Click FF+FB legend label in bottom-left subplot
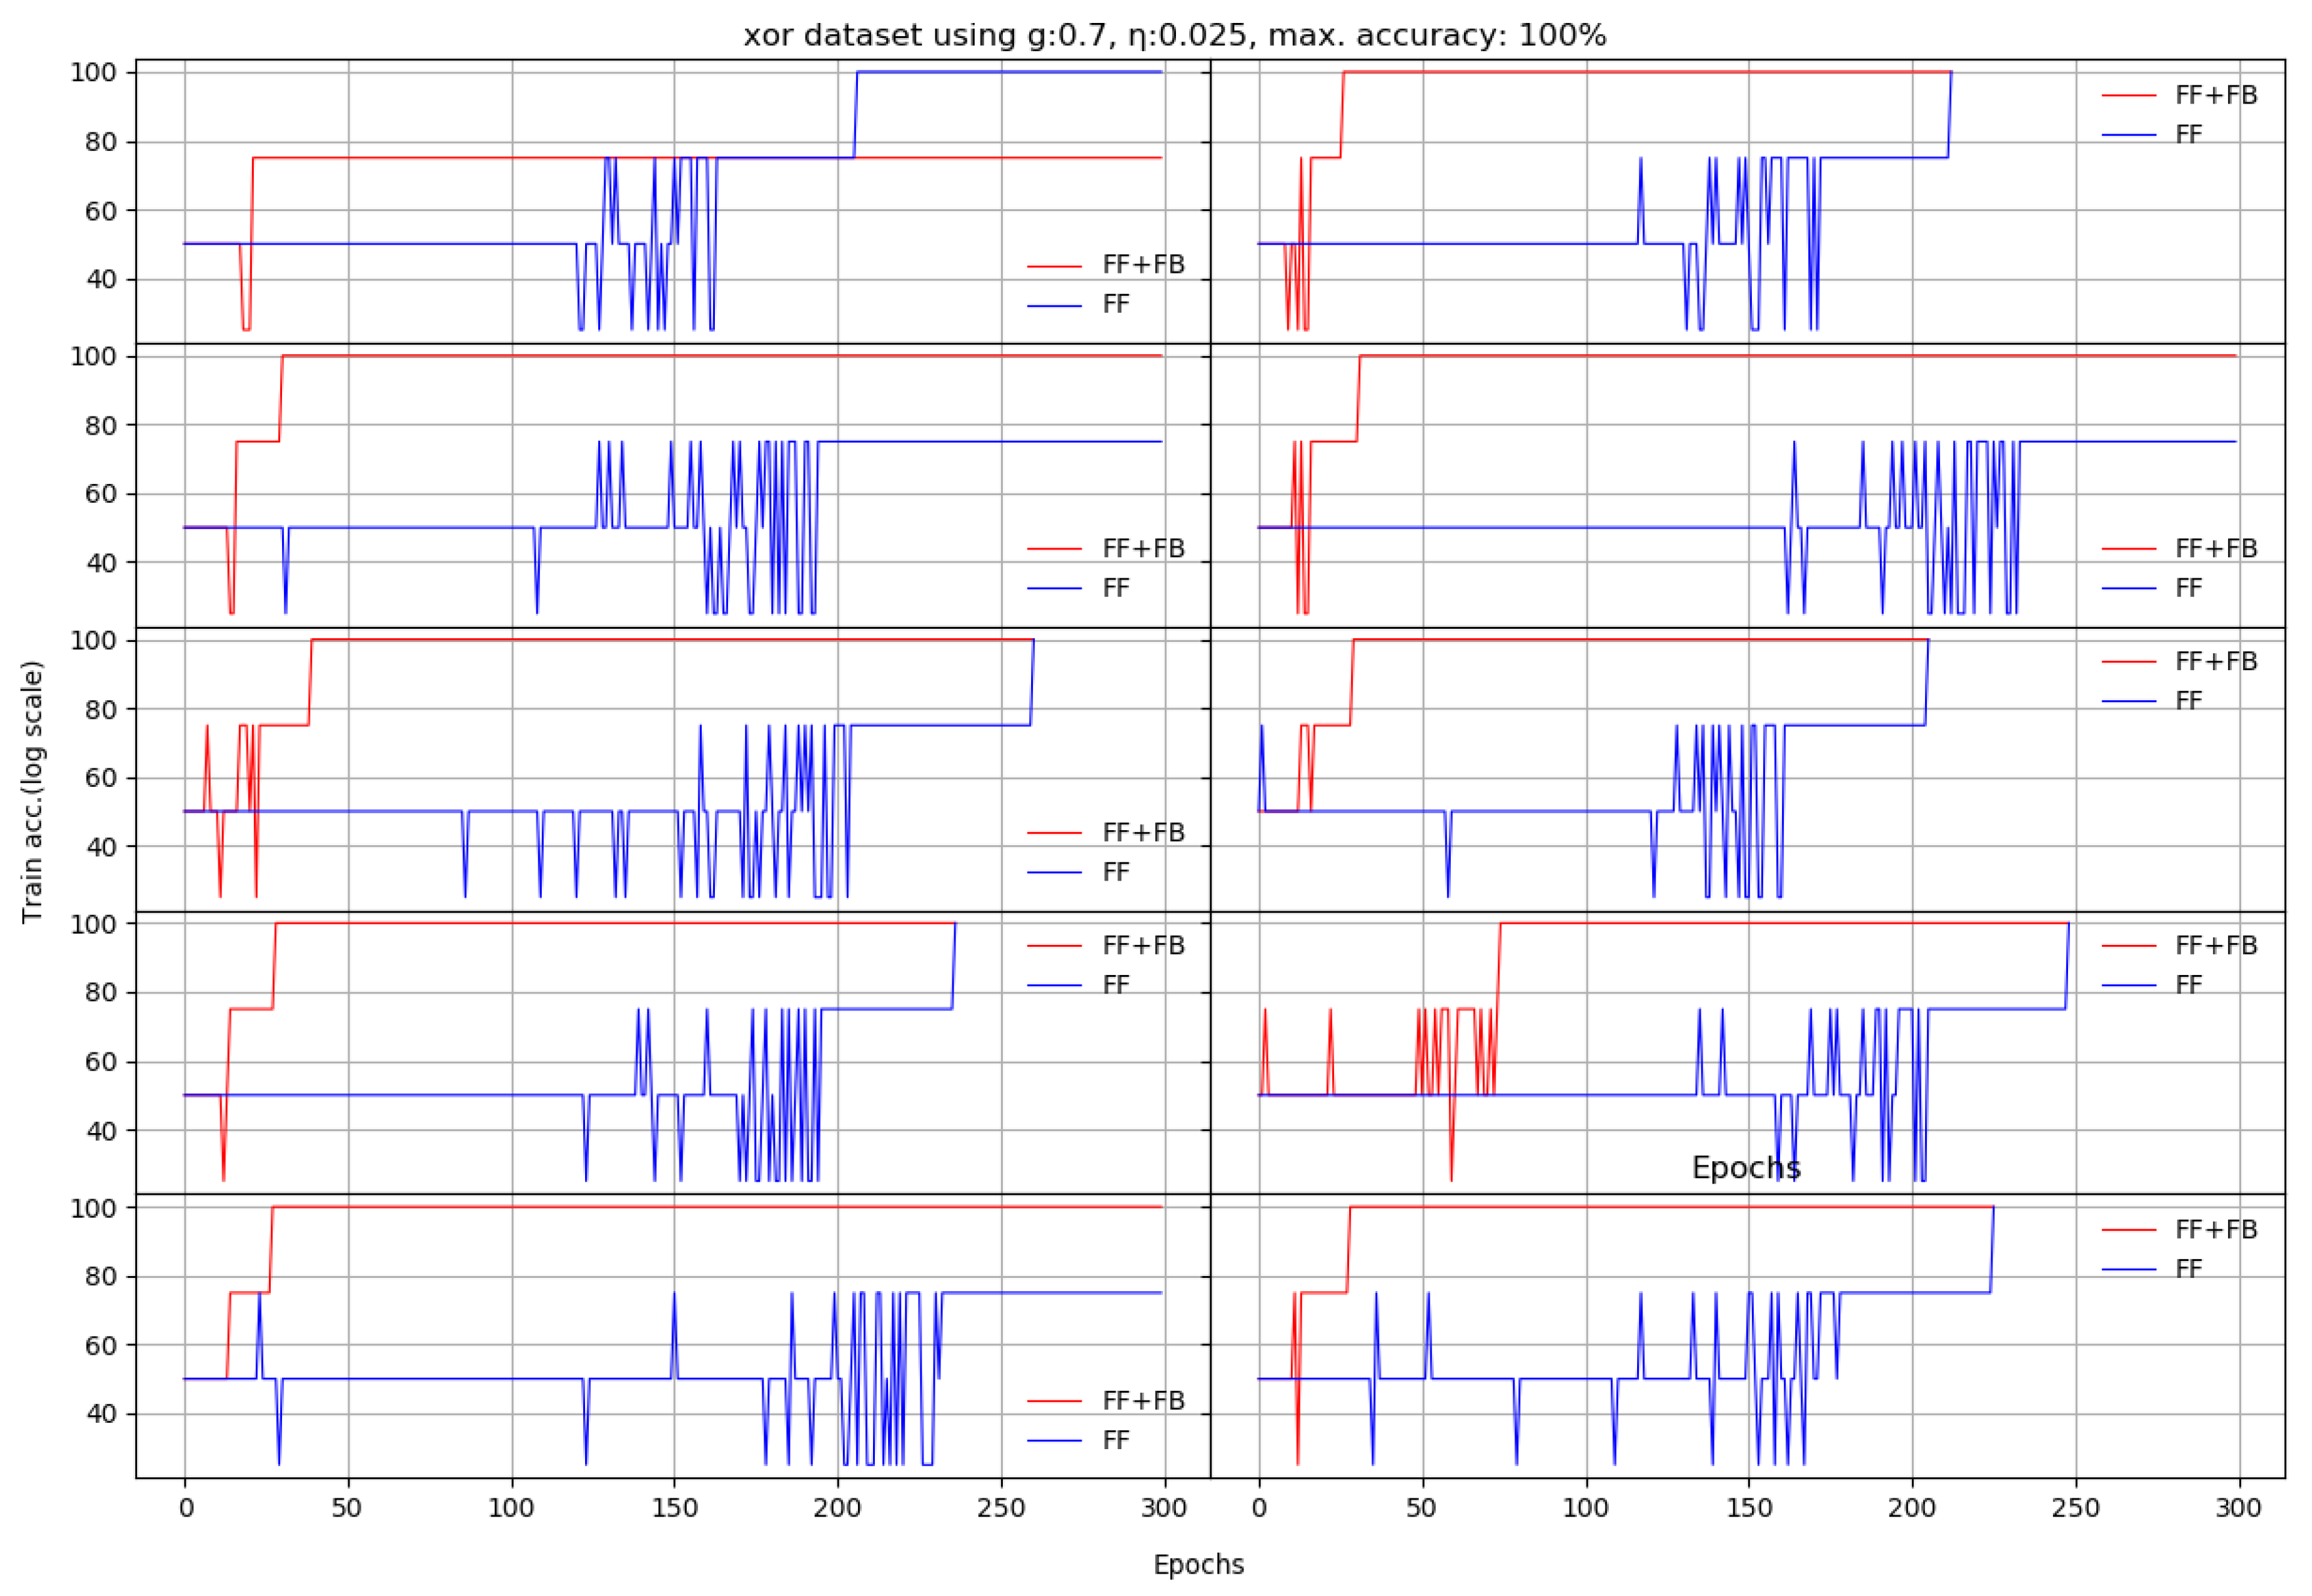The image size is (2312, 1596). coord(1143,1400)
